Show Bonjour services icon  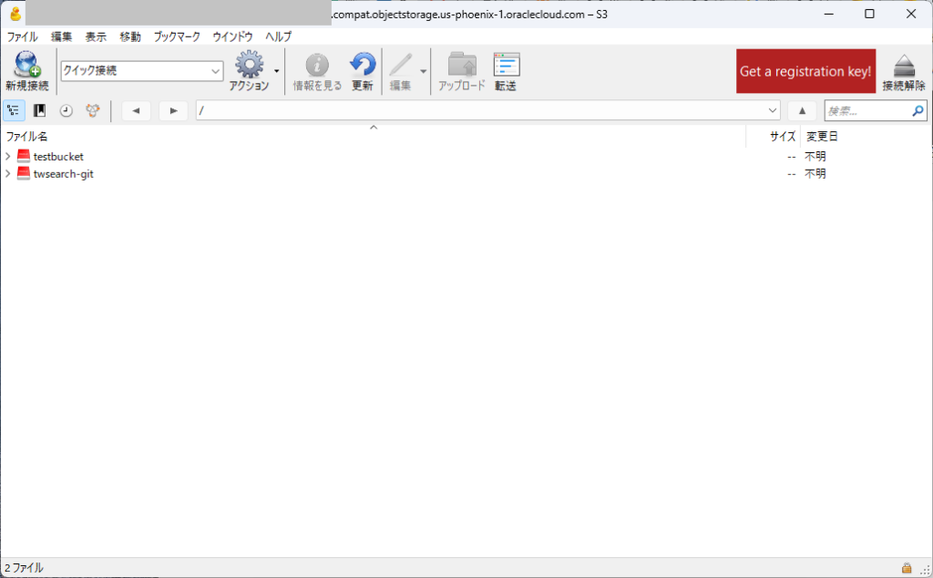tap(93, 110)
